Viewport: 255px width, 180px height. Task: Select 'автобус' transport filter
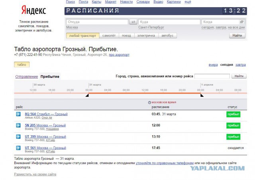click(167, 36)
